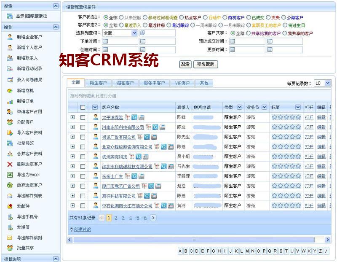Tick the checkbox for 太平洋保险 row

83,117
